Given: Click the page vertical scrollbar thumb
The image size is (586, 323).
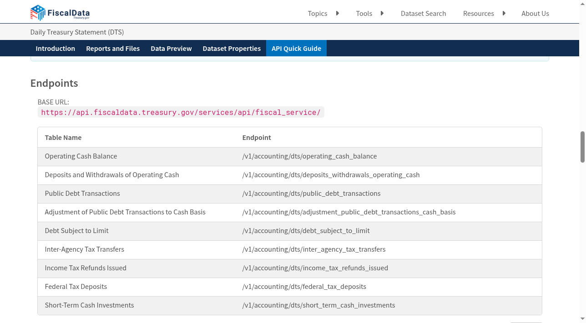Looking at the screenshot, I should tap(582, 147).
